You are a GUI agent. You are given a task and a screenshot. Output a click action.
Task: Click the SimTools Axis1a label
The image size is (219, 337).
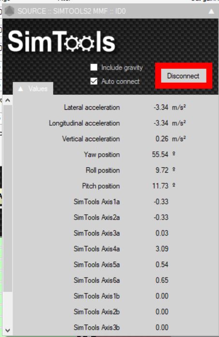(x=97, y=202)
